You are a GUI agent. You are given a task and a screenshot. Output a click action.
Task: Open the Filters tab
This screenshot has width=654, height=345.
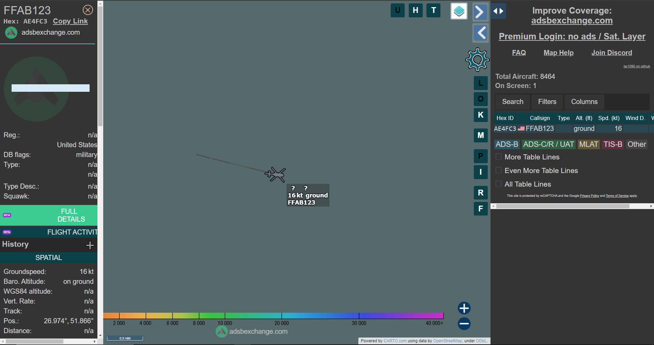(x=547, y=102)
